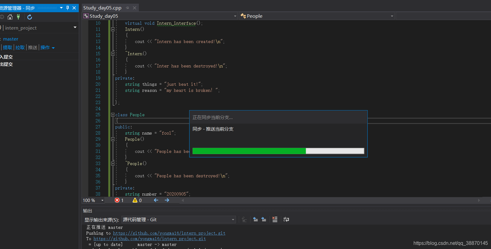Navigate to previous issue with left arrow
The height and width of the screenshot is (249, 491).
156,200
